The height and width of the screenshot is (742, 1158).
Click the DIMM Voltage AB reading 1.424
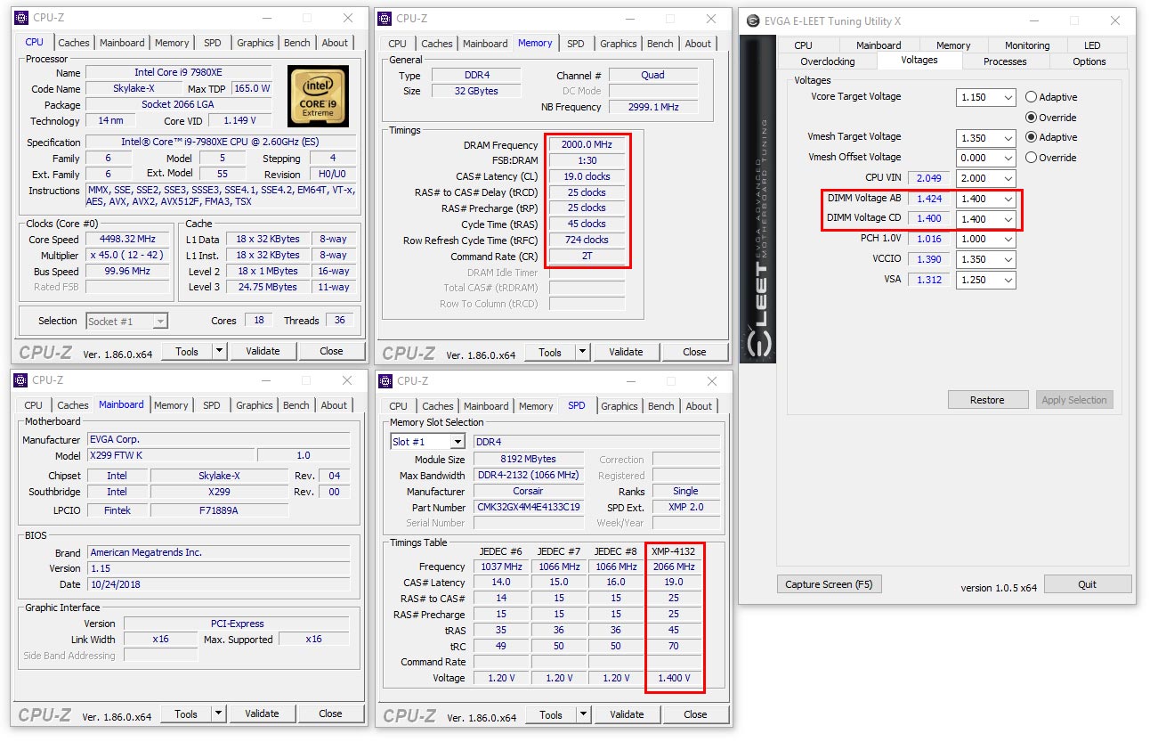click(x=928, y=199)
